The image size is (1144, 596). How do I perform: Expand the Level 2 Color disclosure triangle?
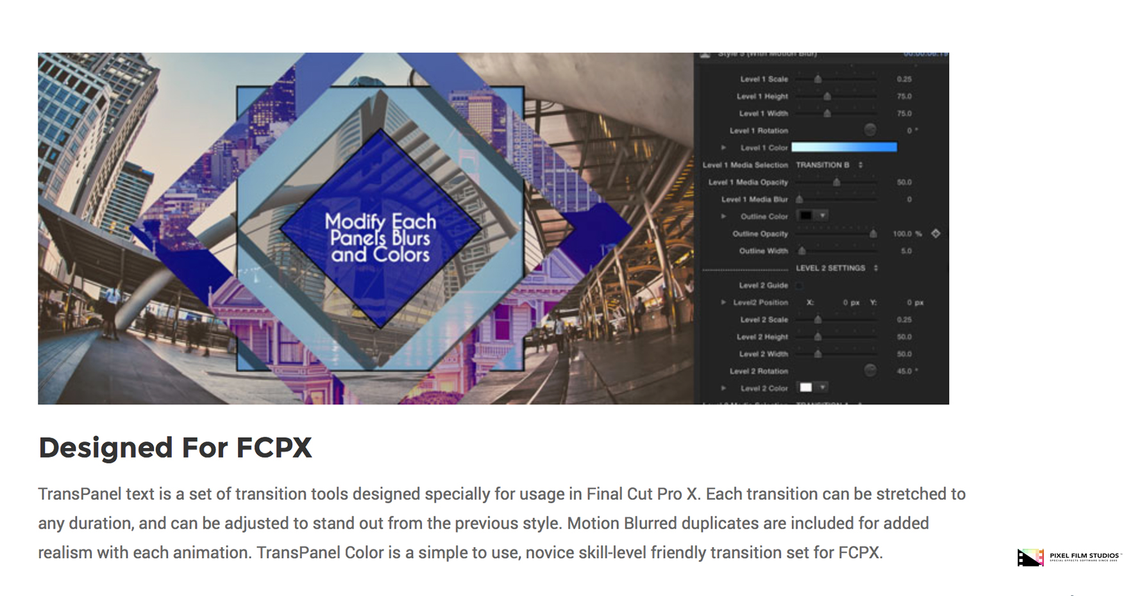coord(723,388)
